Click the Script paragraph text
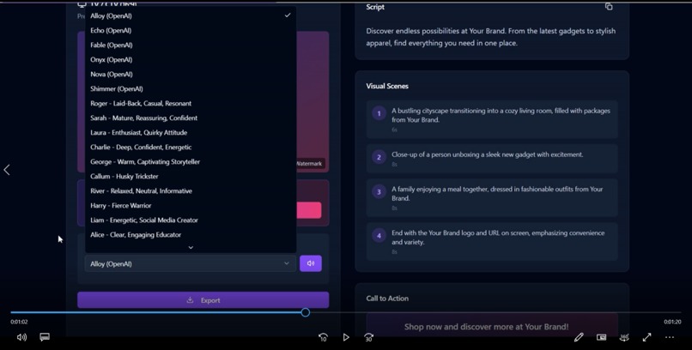 [x=491, y=37]
